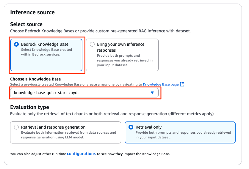Click the 'Choose a Knowledge Base' label
Viewport: 249px width, 169px height.
pos(35,79)
